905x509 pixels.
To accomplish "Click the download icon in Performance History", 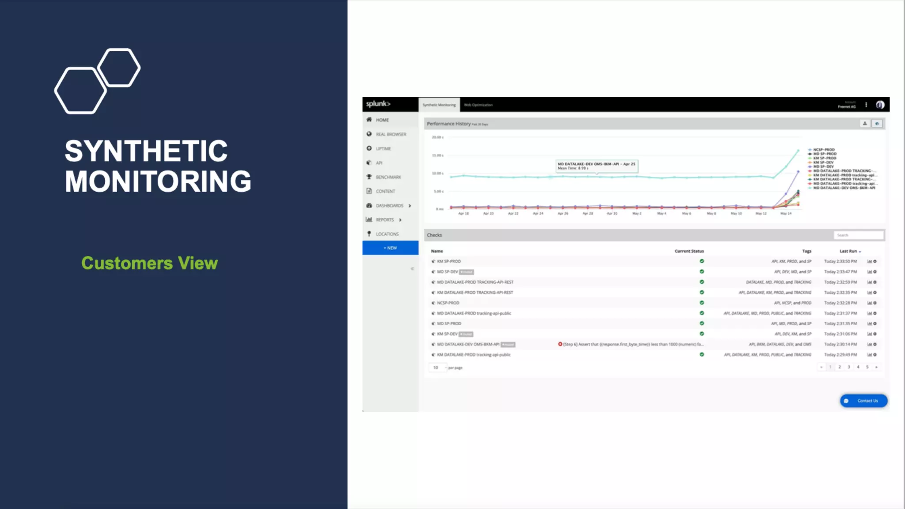I will (865, 124).
